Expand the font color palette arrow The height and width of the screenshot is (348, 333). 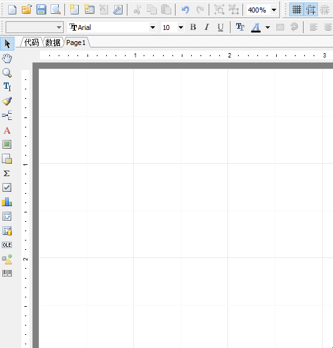pos(268,27)
